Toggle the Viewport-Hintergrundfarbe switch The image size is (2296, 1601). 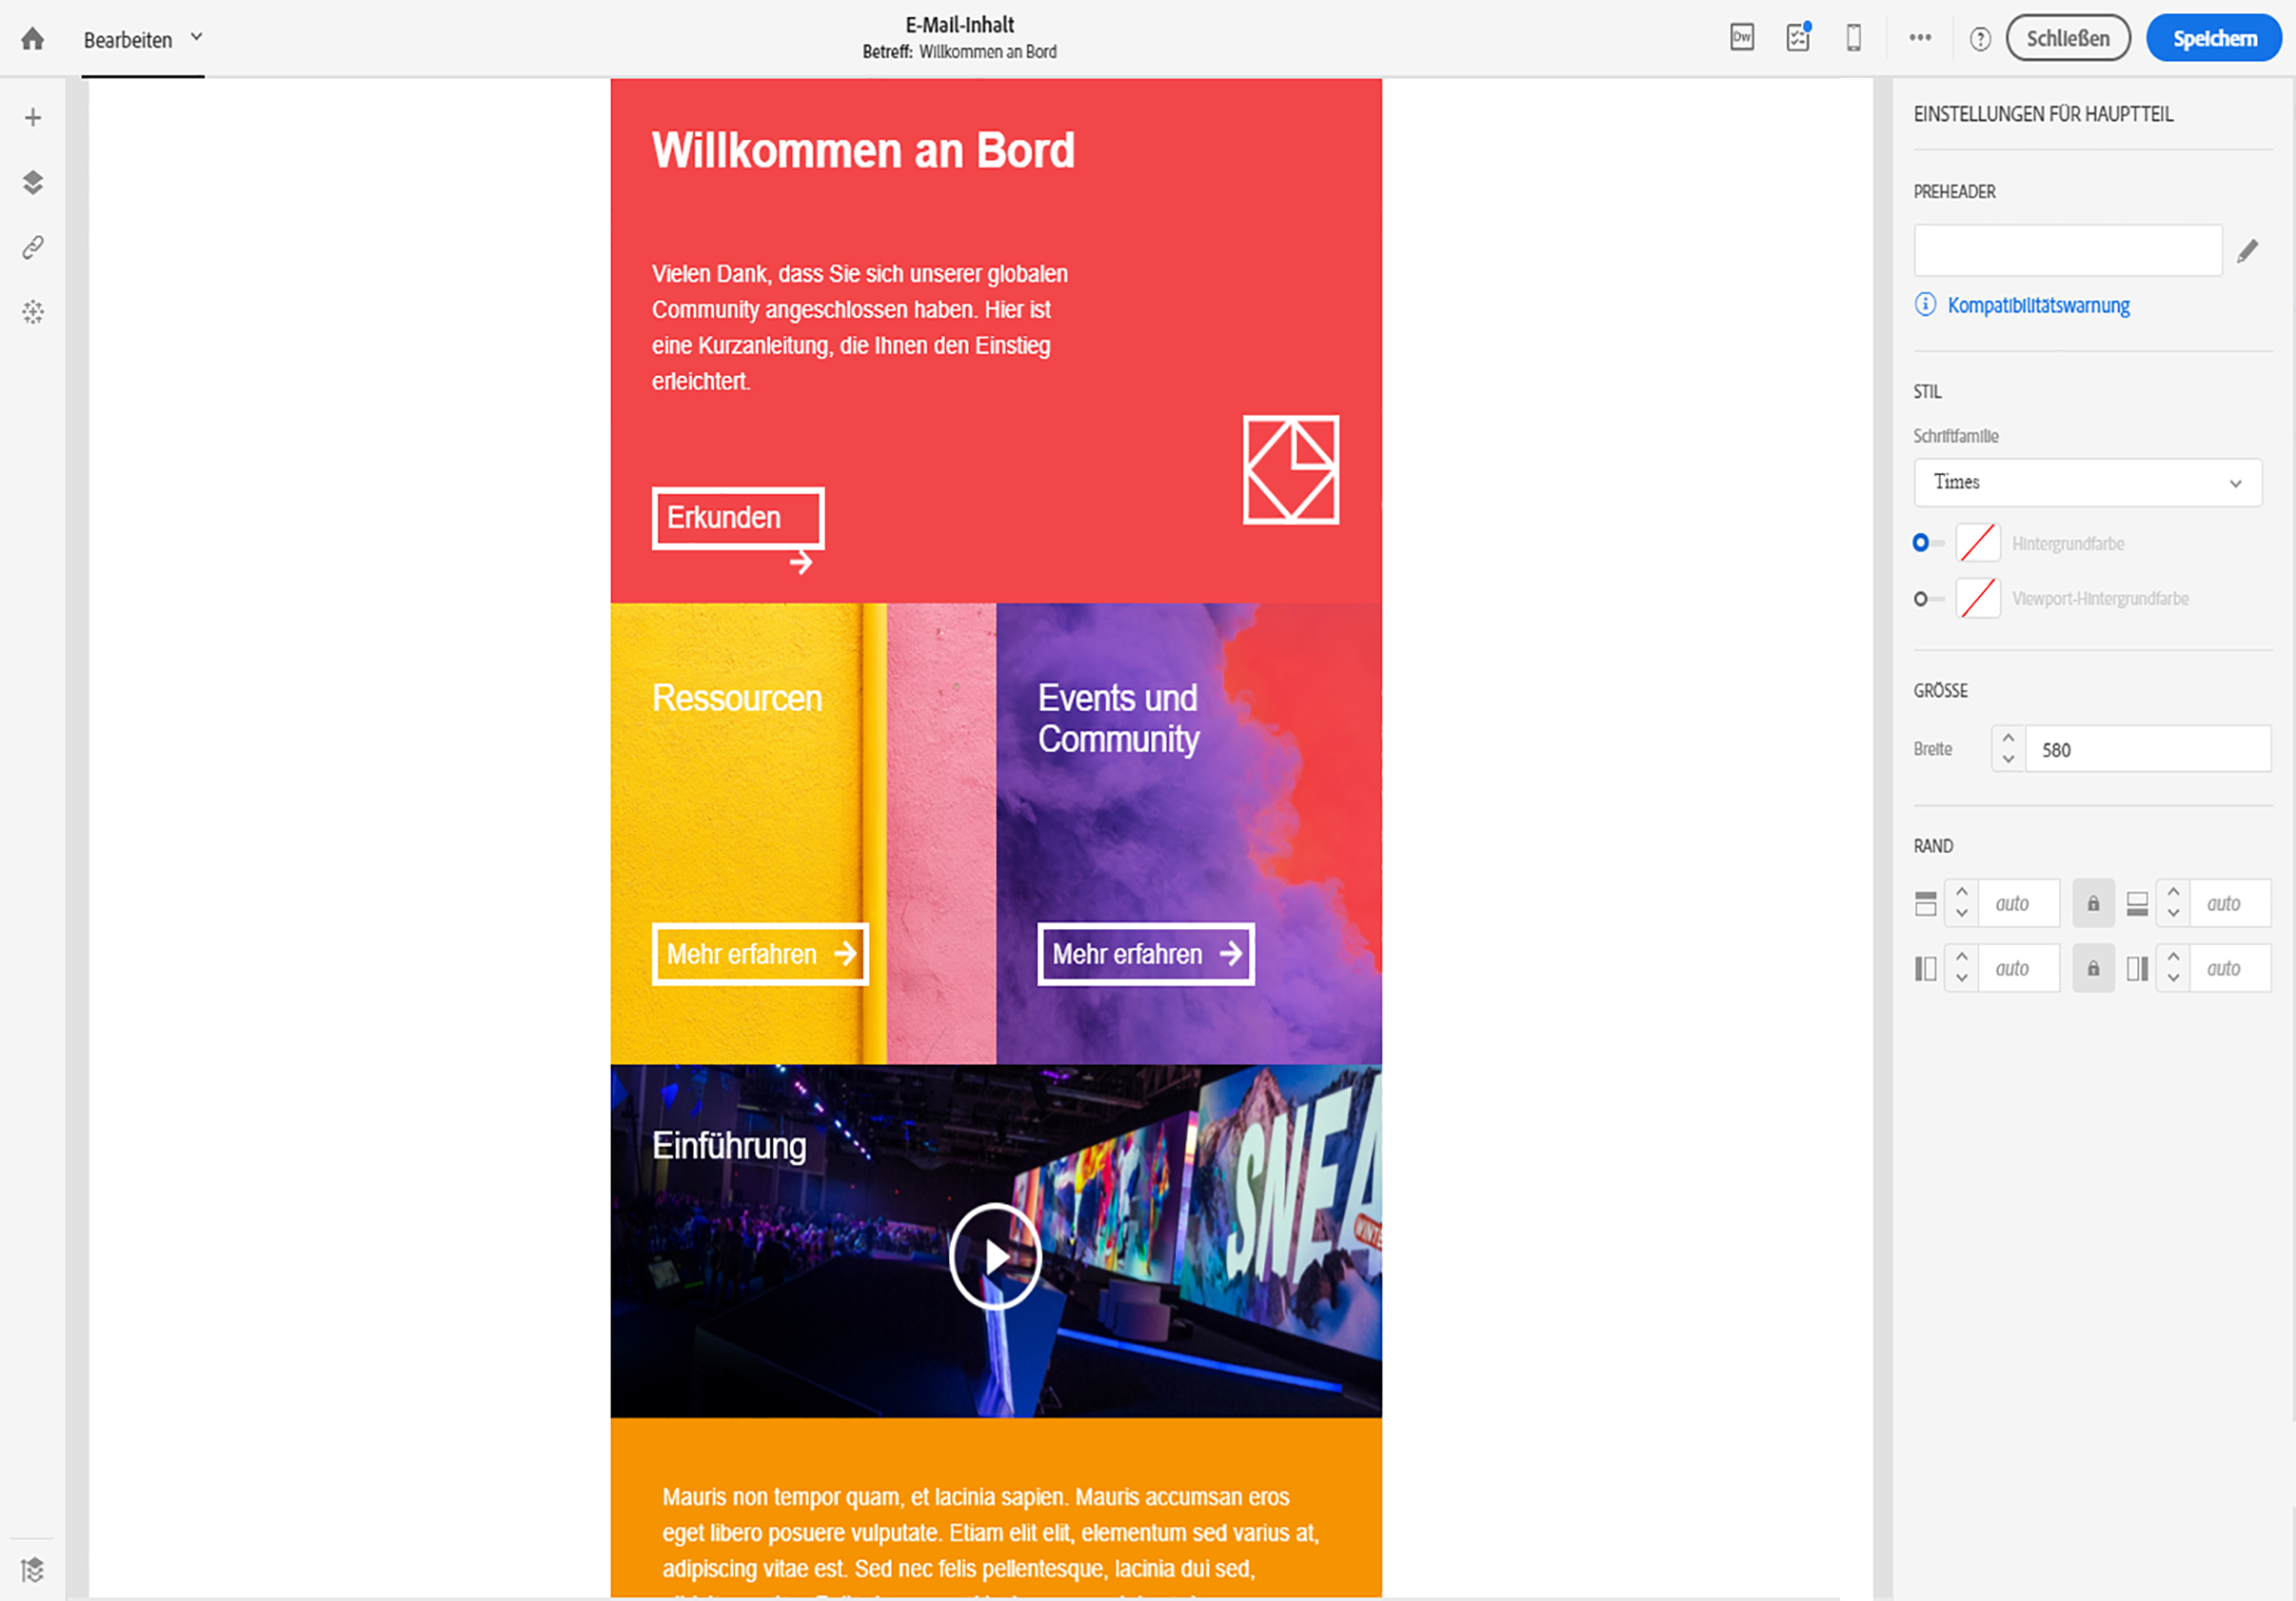[1926, 599]
